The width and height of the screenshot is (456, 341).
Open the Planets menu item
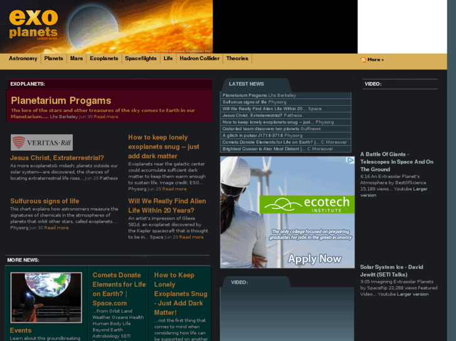tap(53, 58)
